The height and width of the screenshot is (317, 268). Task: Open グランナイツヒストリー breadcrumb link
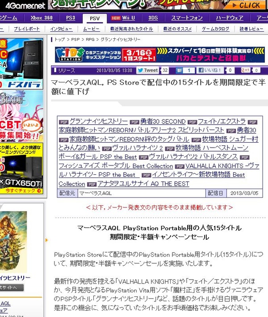120,39
